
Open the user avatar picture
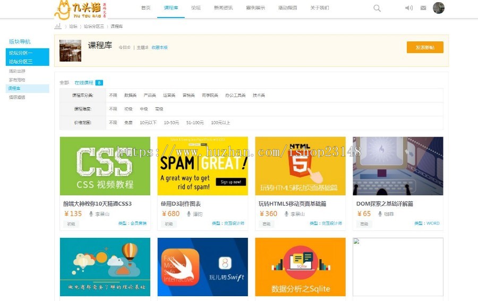point(439,8)
